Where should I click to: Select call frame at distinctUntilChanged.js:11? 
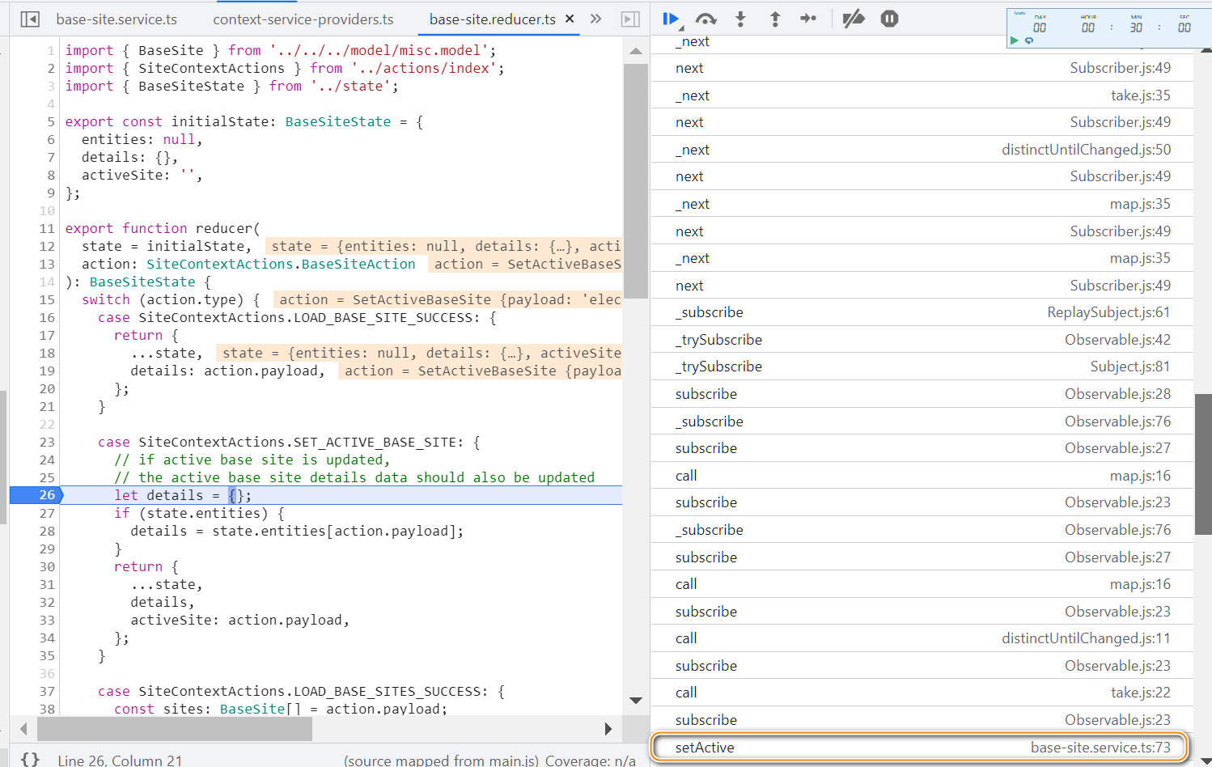[922, 638]
